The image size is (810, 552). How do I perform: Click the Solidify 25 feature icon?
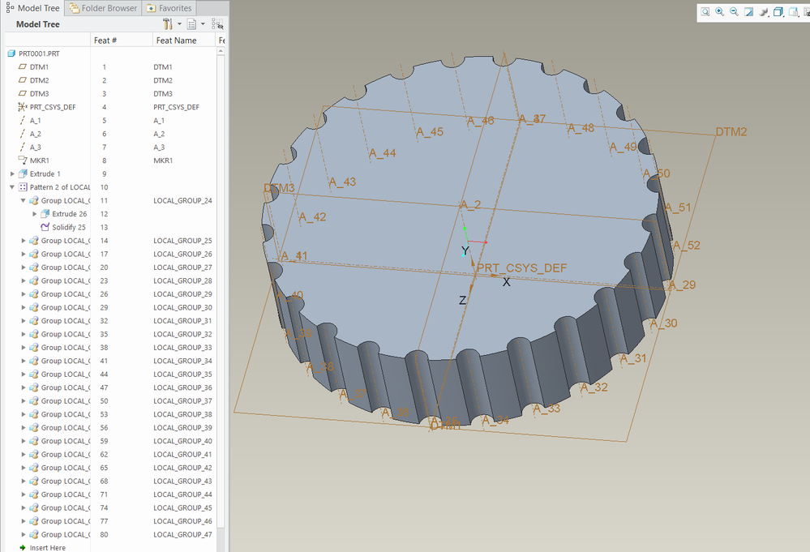(45, 228)
